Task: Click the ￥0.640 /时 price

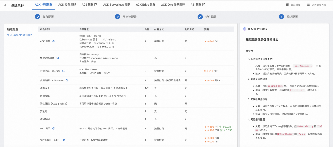Action: click(211, 41)
